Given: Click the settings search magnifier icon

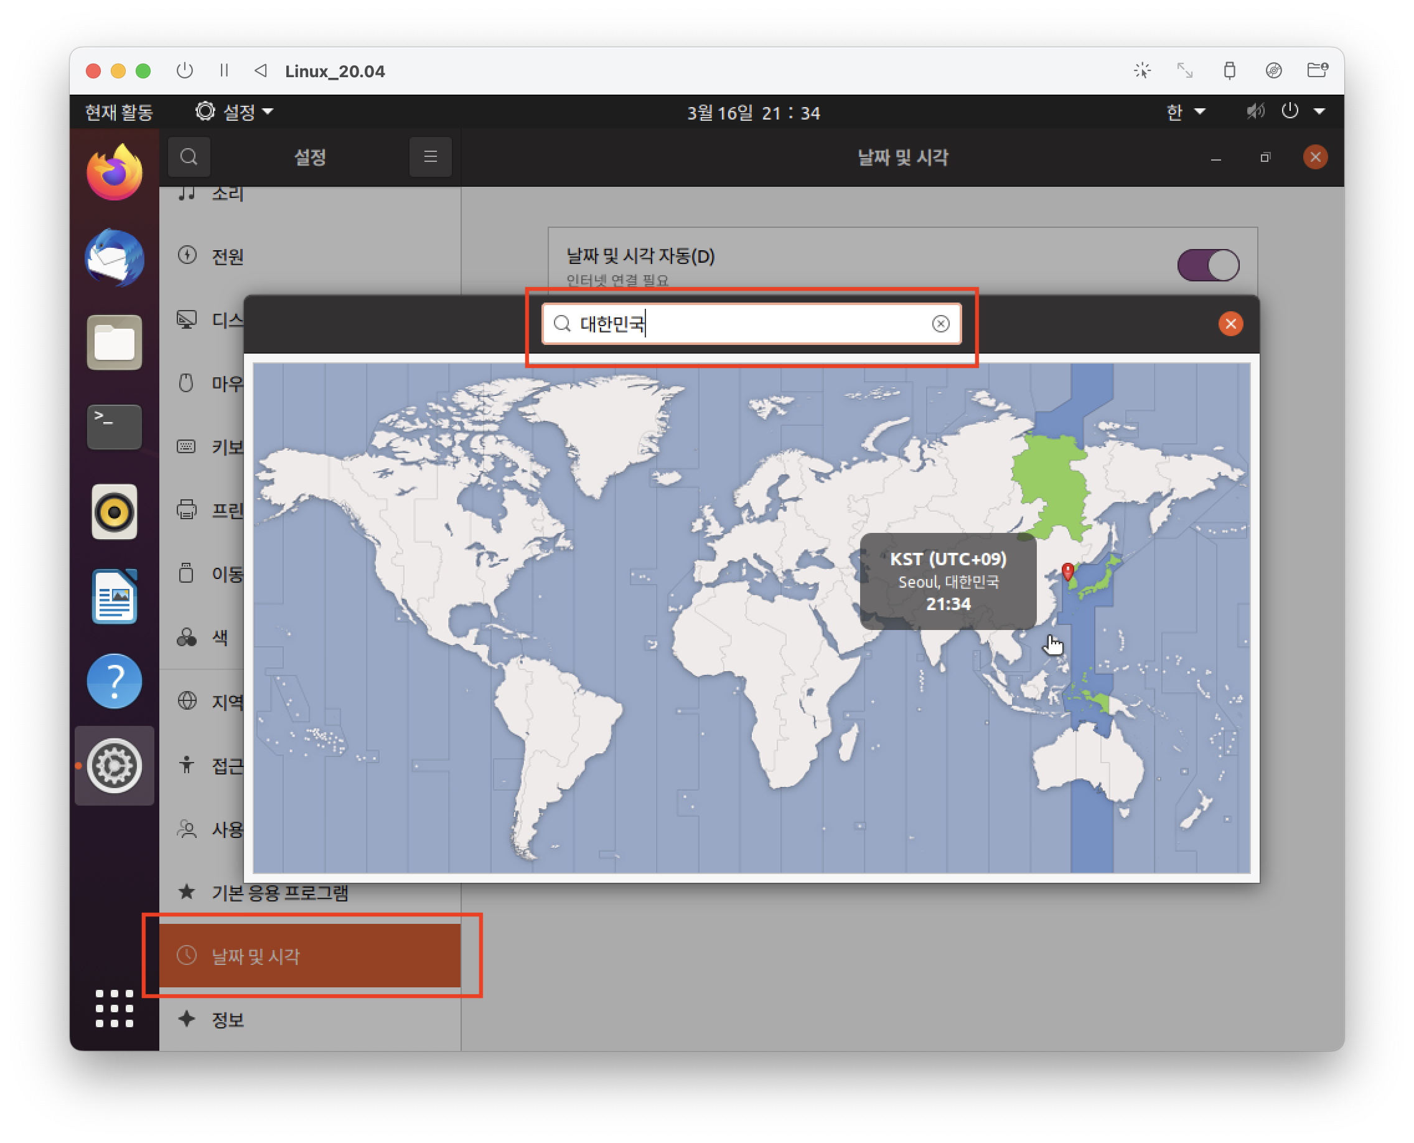Looking at the screenshot, I should (x=189, y=157).
